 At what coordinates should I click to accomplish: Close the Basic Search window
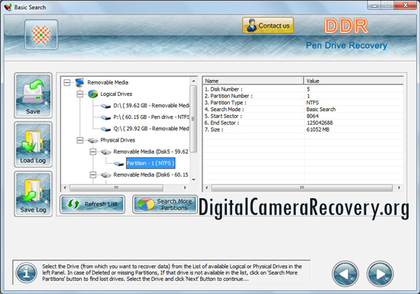(405, 5)
